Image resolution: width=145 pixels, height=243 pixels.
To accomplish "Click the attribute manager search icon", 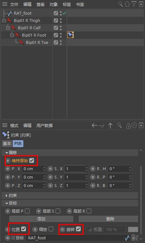I will (119, 126).
